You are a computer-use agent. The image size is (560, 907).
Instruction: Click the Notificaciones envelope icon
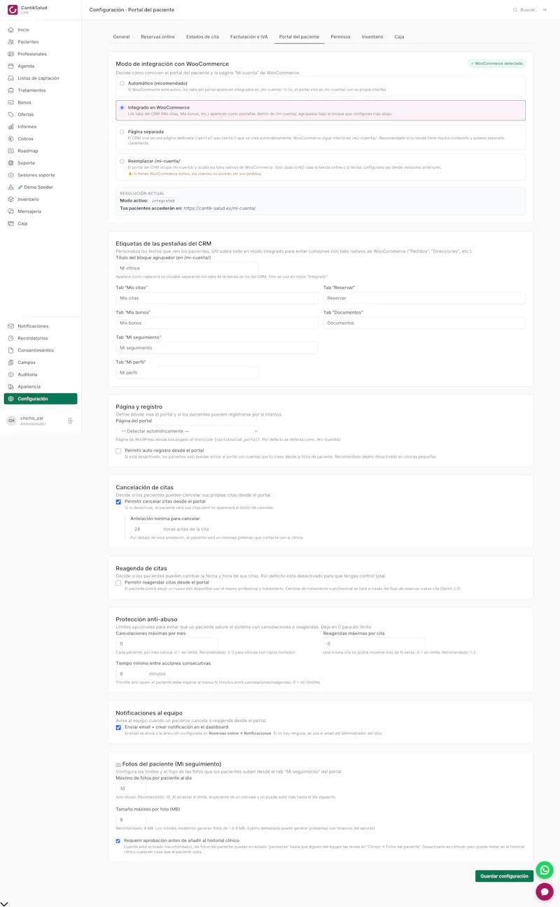[x=11, y=326]
